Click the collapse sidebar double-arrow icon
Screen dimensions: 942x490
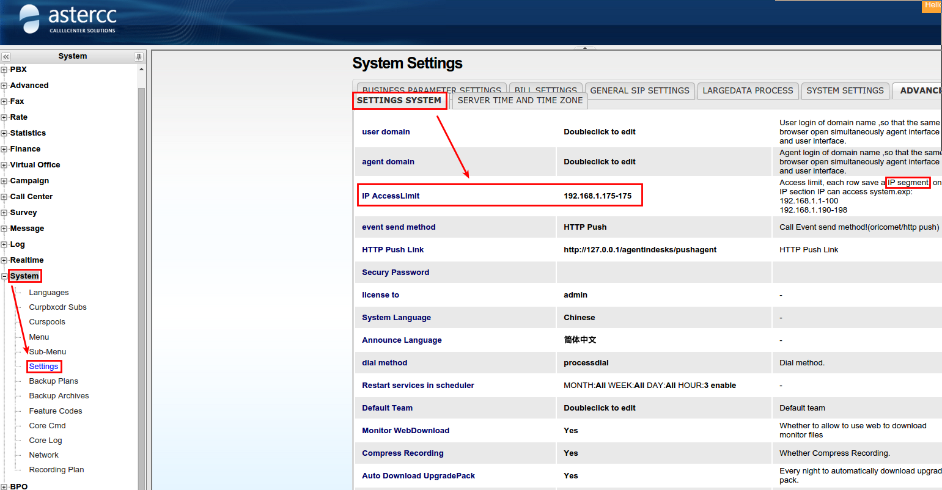[x=6, y=57]
